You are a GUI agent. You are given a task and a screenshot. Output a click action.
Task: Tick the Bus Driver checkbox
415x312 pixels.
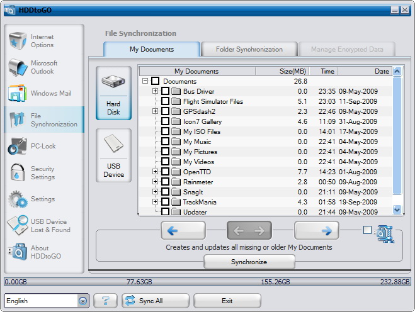click(165, 91)
